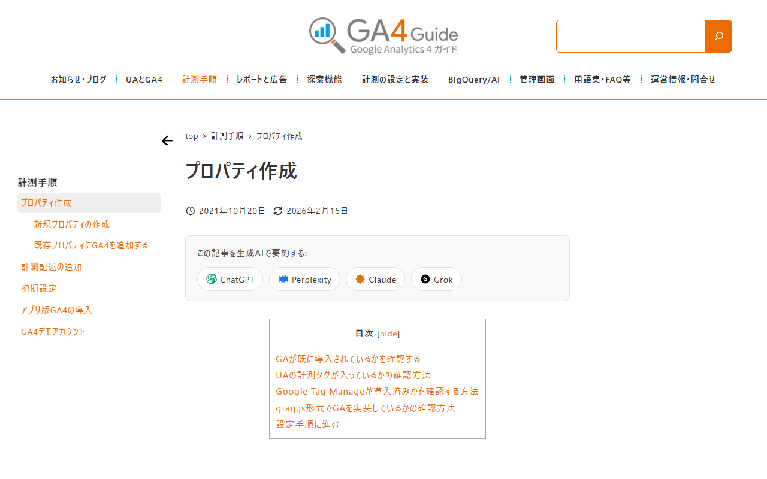Viewport: 767px width, 479px height.
Task: Jump to gtag.js形式でGAを実装しているかの確認方法
Action: click(x=366, y=408)
